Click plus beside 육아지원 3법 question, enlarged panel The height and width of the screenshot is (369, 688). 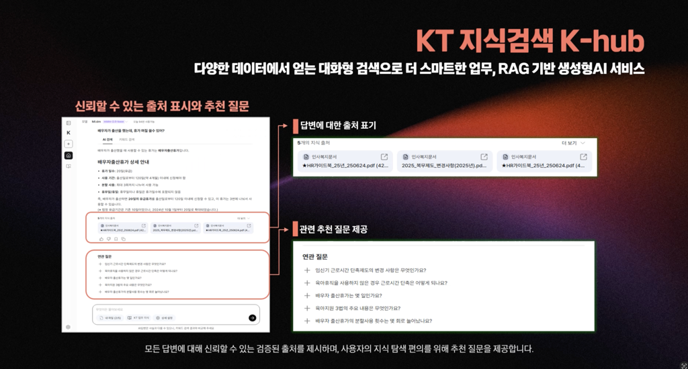click(x=307, y=309)
